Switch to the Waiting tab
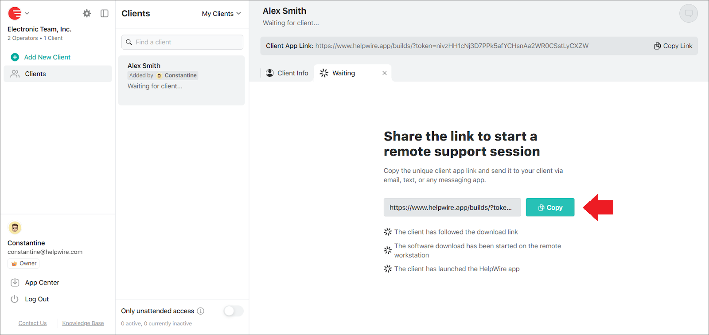709x335 pixels. point(344,73)
